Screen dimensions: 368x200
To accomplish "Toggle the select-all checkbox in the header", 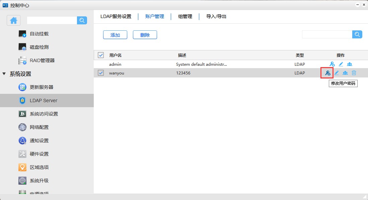I will (101, 55).
